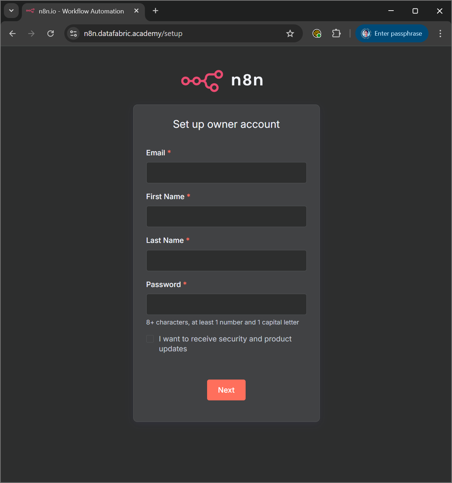This screenshot has height=483, width=452.
Task: Click the page reload icon
Action: (51, 33)
